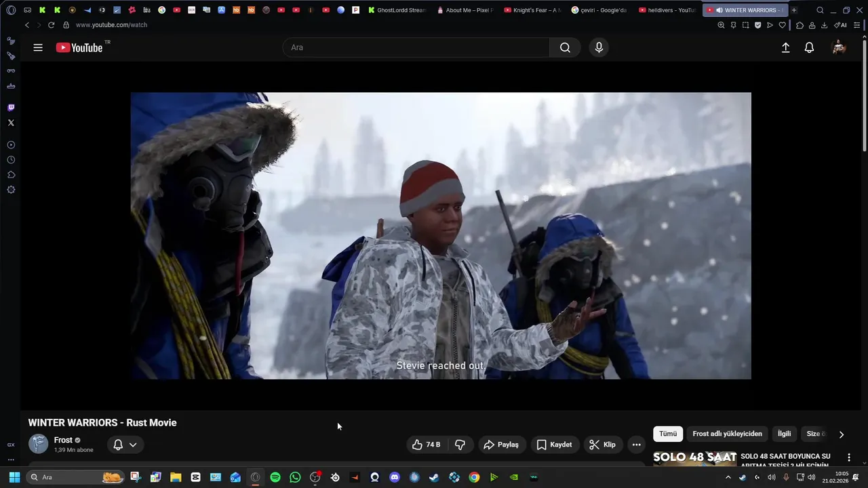Open options for SOLO 48 SAAT video
Viewport: 868px width, 488px height.
(x=848, y=457)
